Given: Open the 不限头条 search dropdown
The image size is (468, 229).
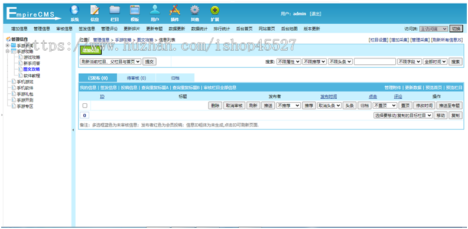Looking at the screenshot, I should pos(340,62).
